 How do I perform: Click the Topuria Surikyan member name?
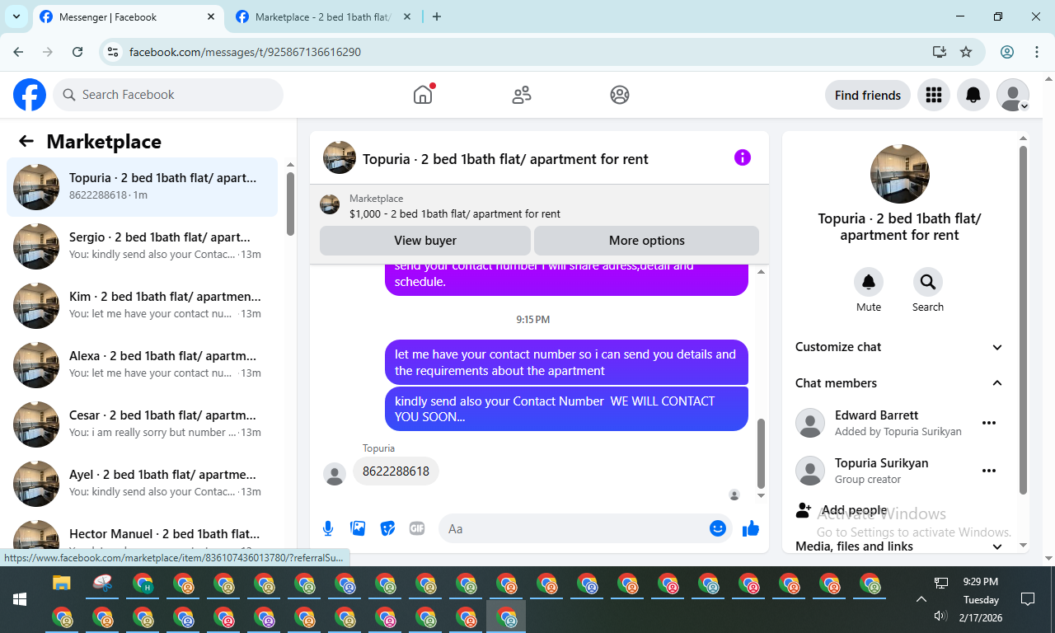(881, 463)
